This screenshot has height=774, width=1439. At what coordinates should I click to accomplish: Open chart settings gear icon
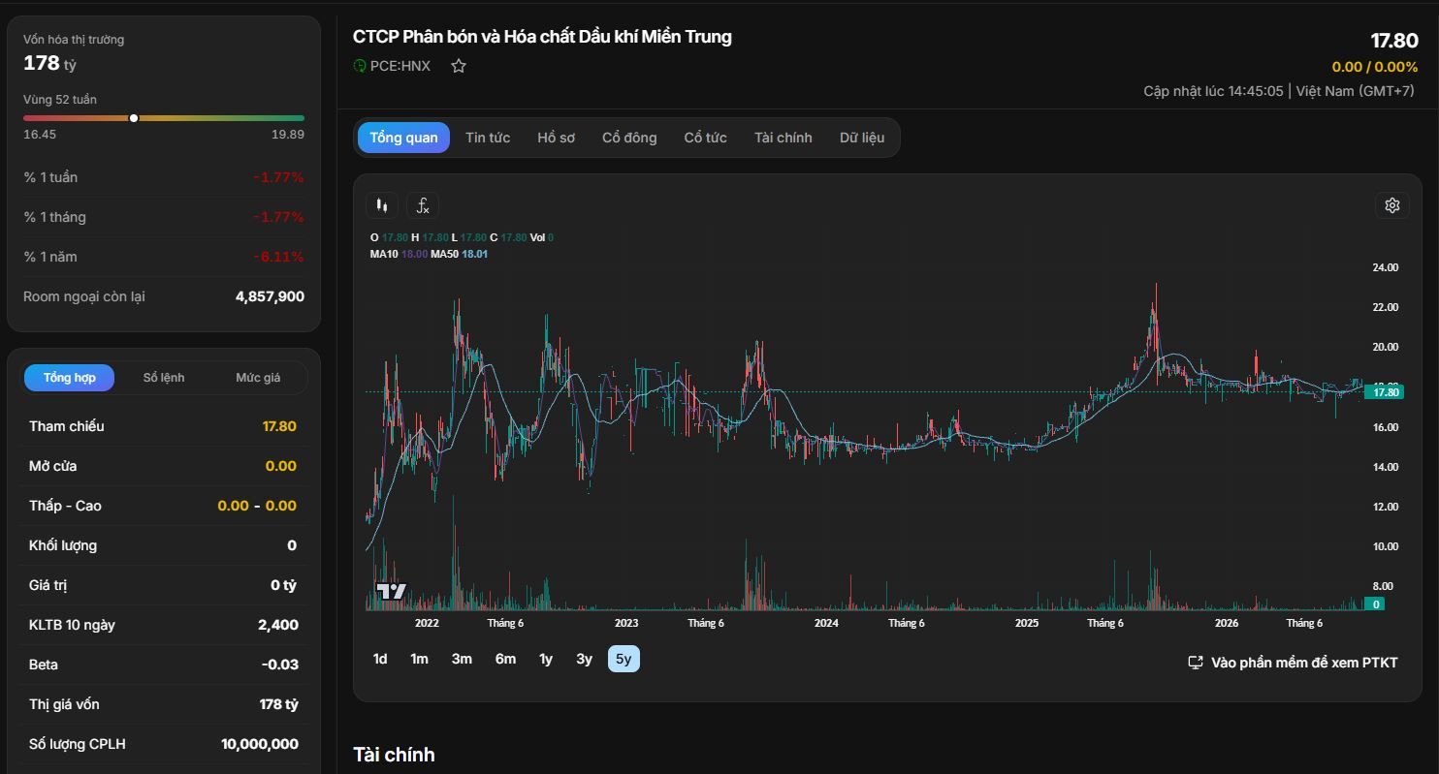(x=1392, y=205)
